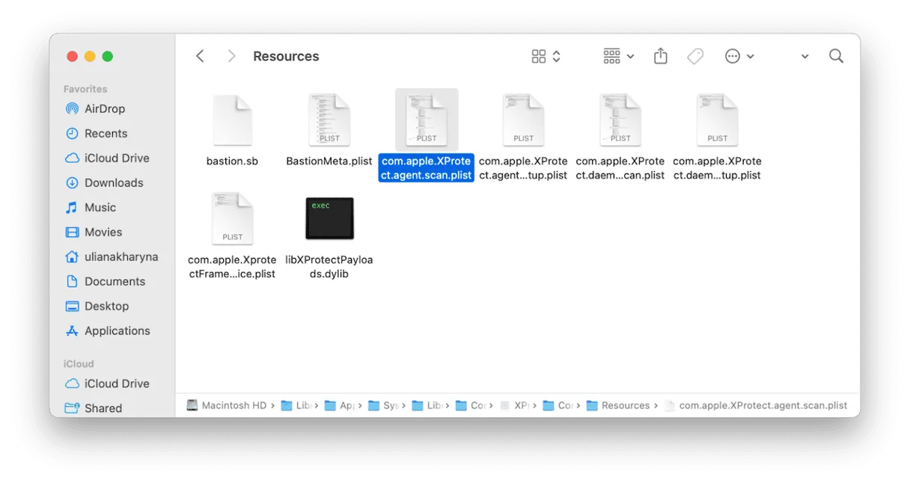Select the bastion.sb file icon
910x483 pixels.
(x=232, y=120)
